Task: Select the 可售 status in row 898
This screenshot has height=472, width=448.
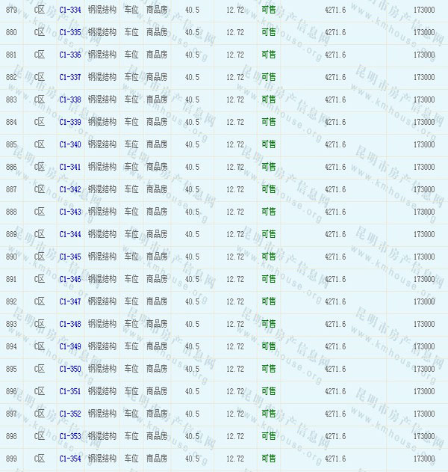Action: point(268,436)
